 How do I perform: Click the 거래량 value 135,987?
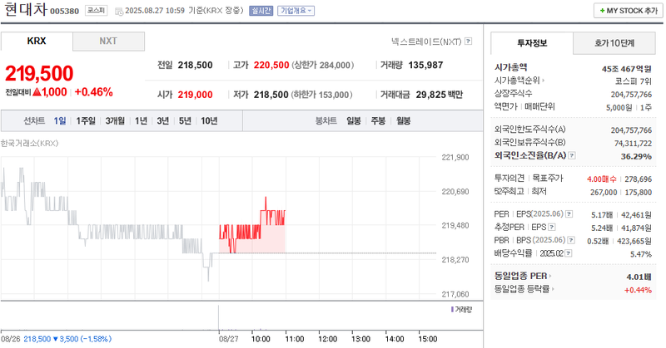click(425, 66)
